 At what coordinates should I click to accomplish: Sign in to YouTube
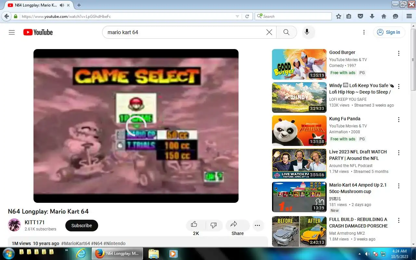(x=389, y=32)
